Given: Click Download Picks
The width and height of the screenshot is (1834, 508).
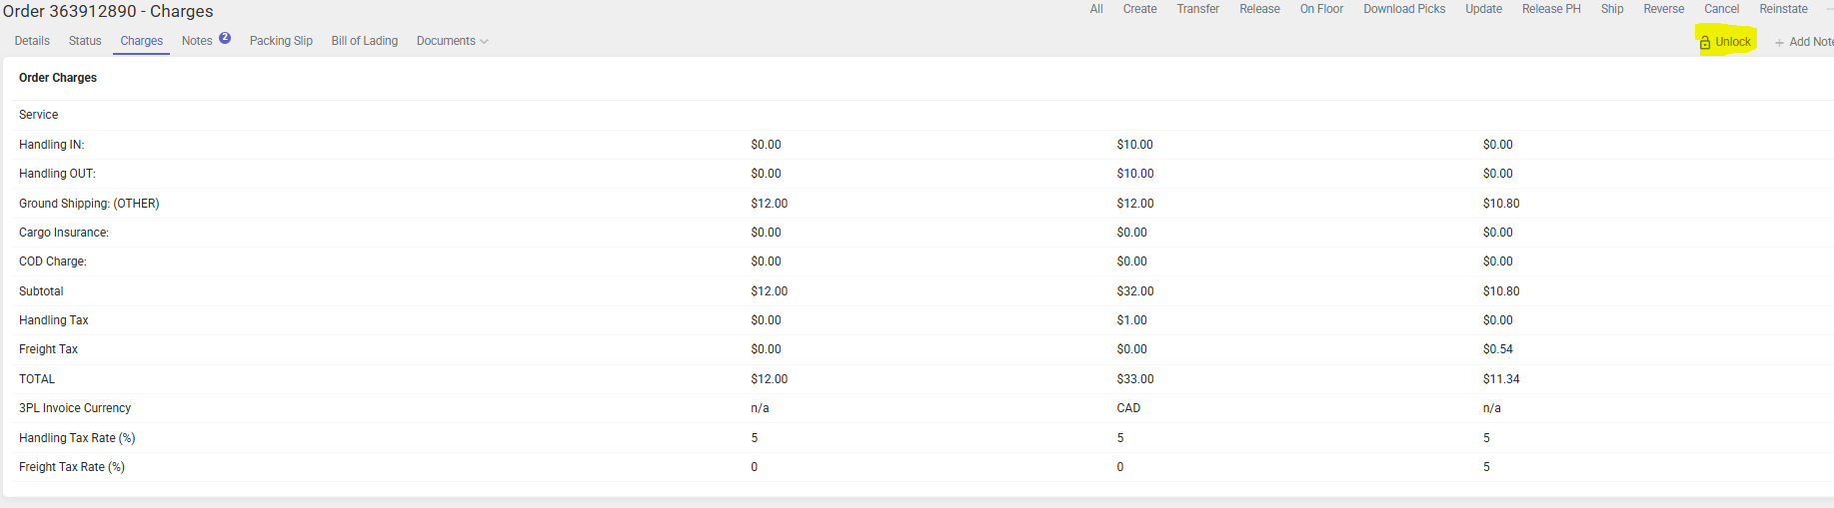Looking at the screenshot, I should click(1404, 9).
